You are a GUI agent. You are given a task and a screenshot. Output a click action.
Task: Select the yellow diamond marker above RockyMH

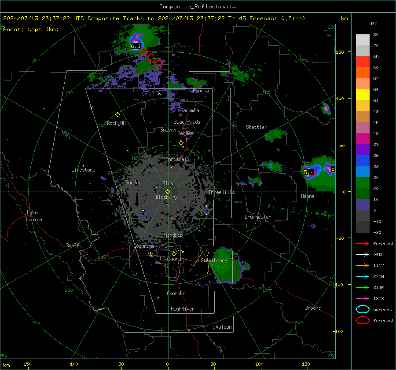point(117,115)
